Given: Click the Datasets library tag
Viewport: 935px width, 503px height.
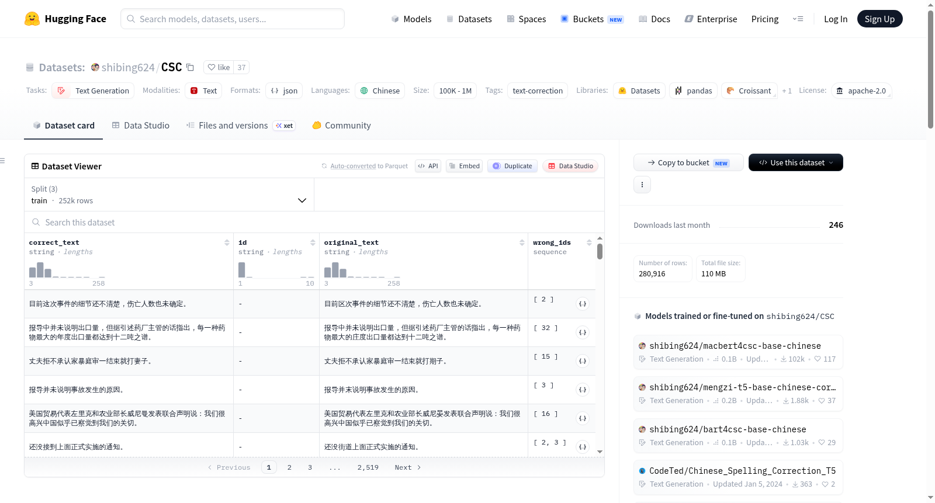Looking at the screenshot, I should pyautogui.click(x=639, y=91).
